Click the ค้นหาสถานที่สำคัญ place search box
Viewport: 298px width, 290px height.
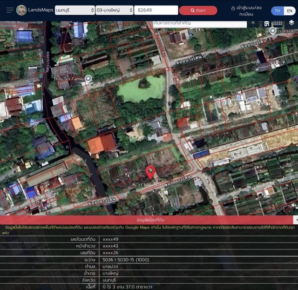[200, 23]
